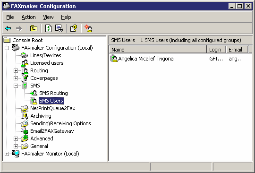Click the Refresh toolbar icon
255x173 pixels.
(x=48, y=28)
